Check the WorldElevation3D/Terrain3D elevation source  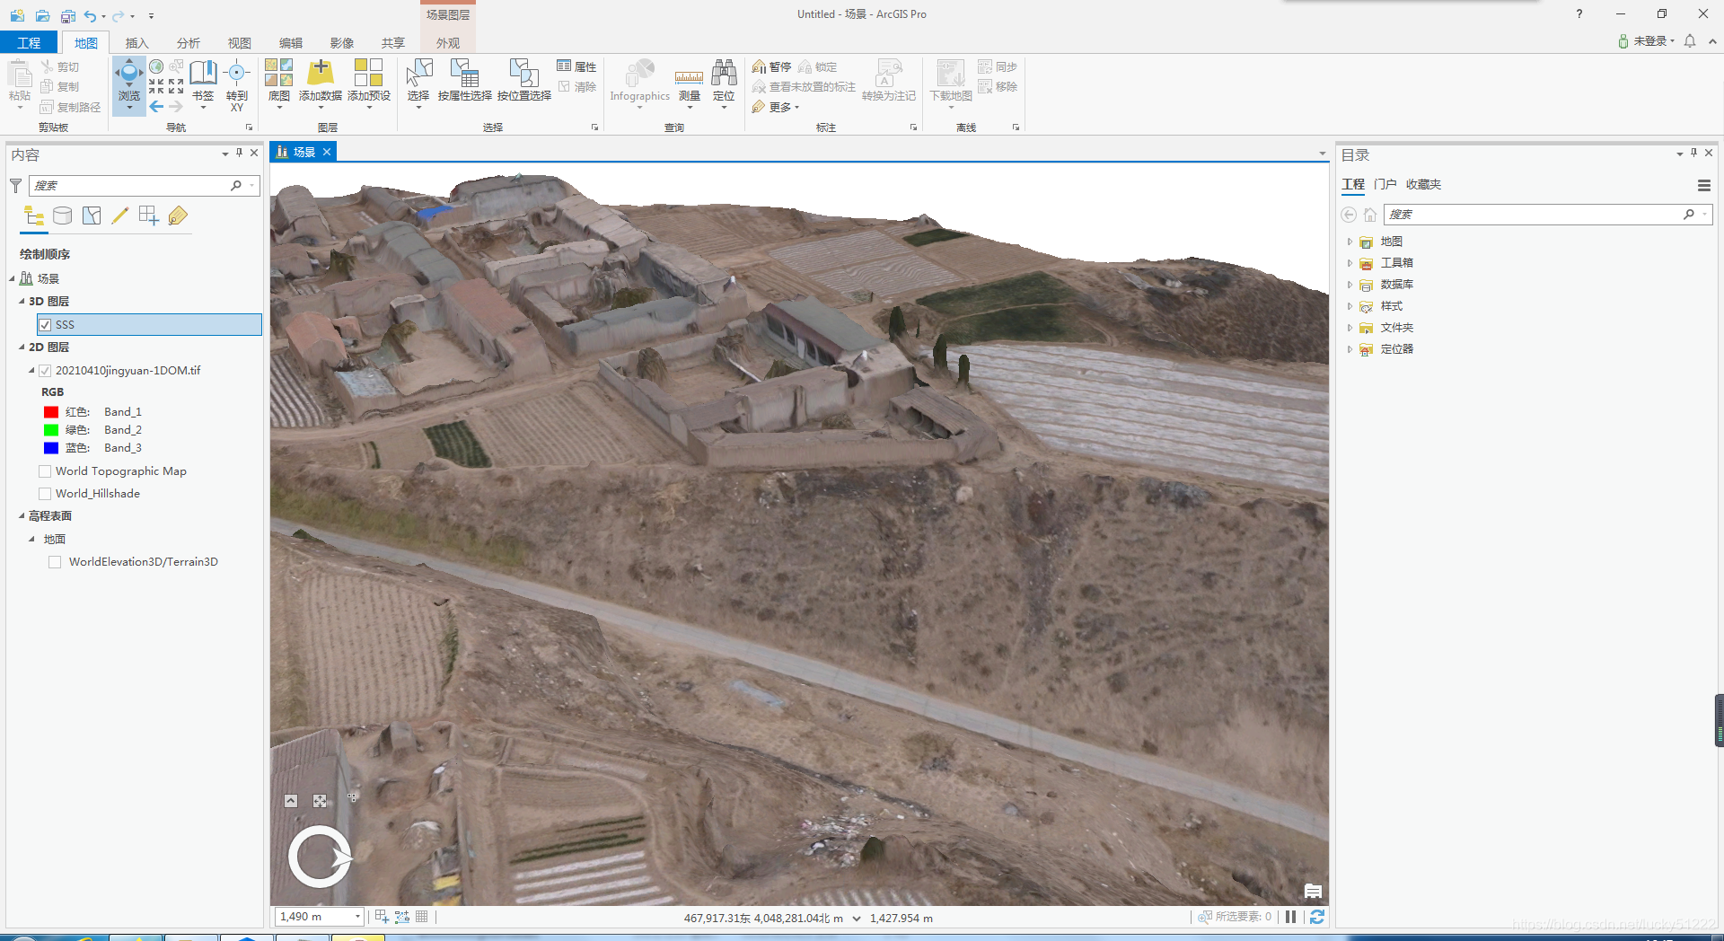[55, 562]
